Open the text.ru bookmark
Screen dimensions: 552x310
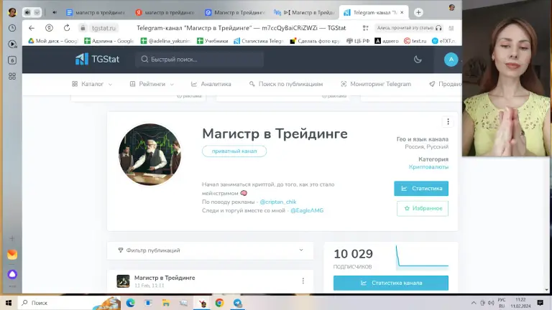point(415,41)
